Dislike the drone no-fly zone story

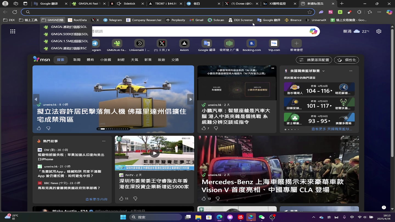pos(48,128)
